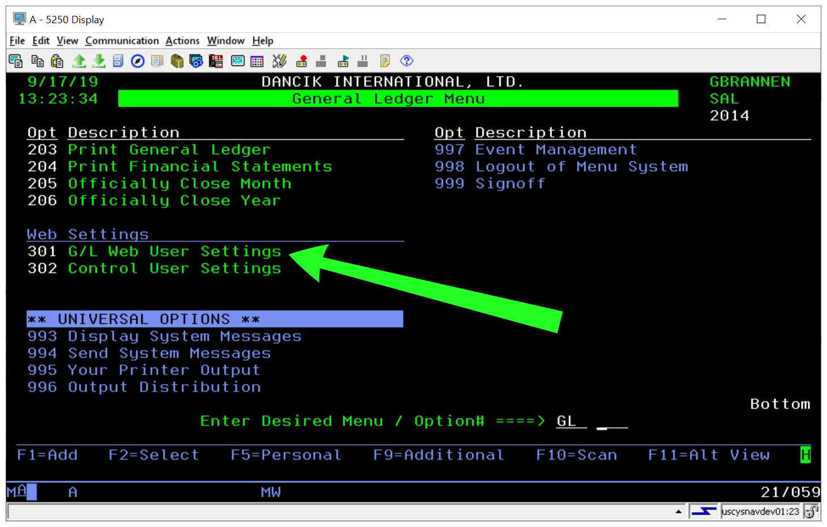Click the grey stop macro icon
The width and height of the screenshot is (827, 527).
click(x=321, y=61)
